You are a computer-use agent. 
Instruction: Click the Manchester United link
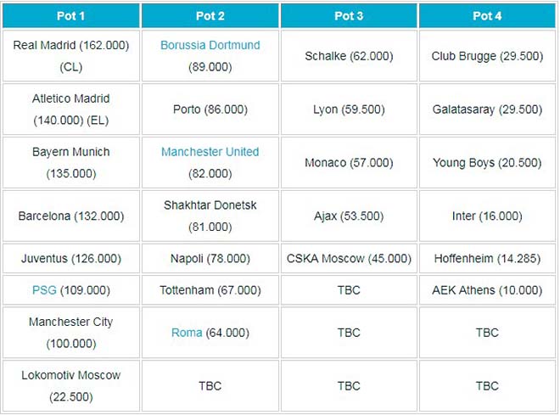[210, 152]
